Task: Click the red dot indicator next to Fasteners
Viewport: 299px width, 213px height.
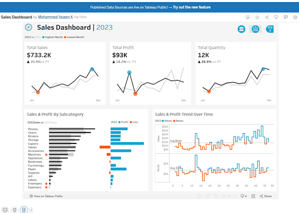Action: 46,187
